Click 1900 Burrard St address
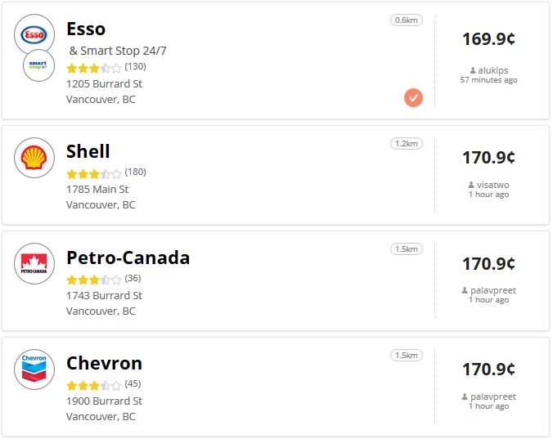Screen dimensions: 553x439 [104, 401]
